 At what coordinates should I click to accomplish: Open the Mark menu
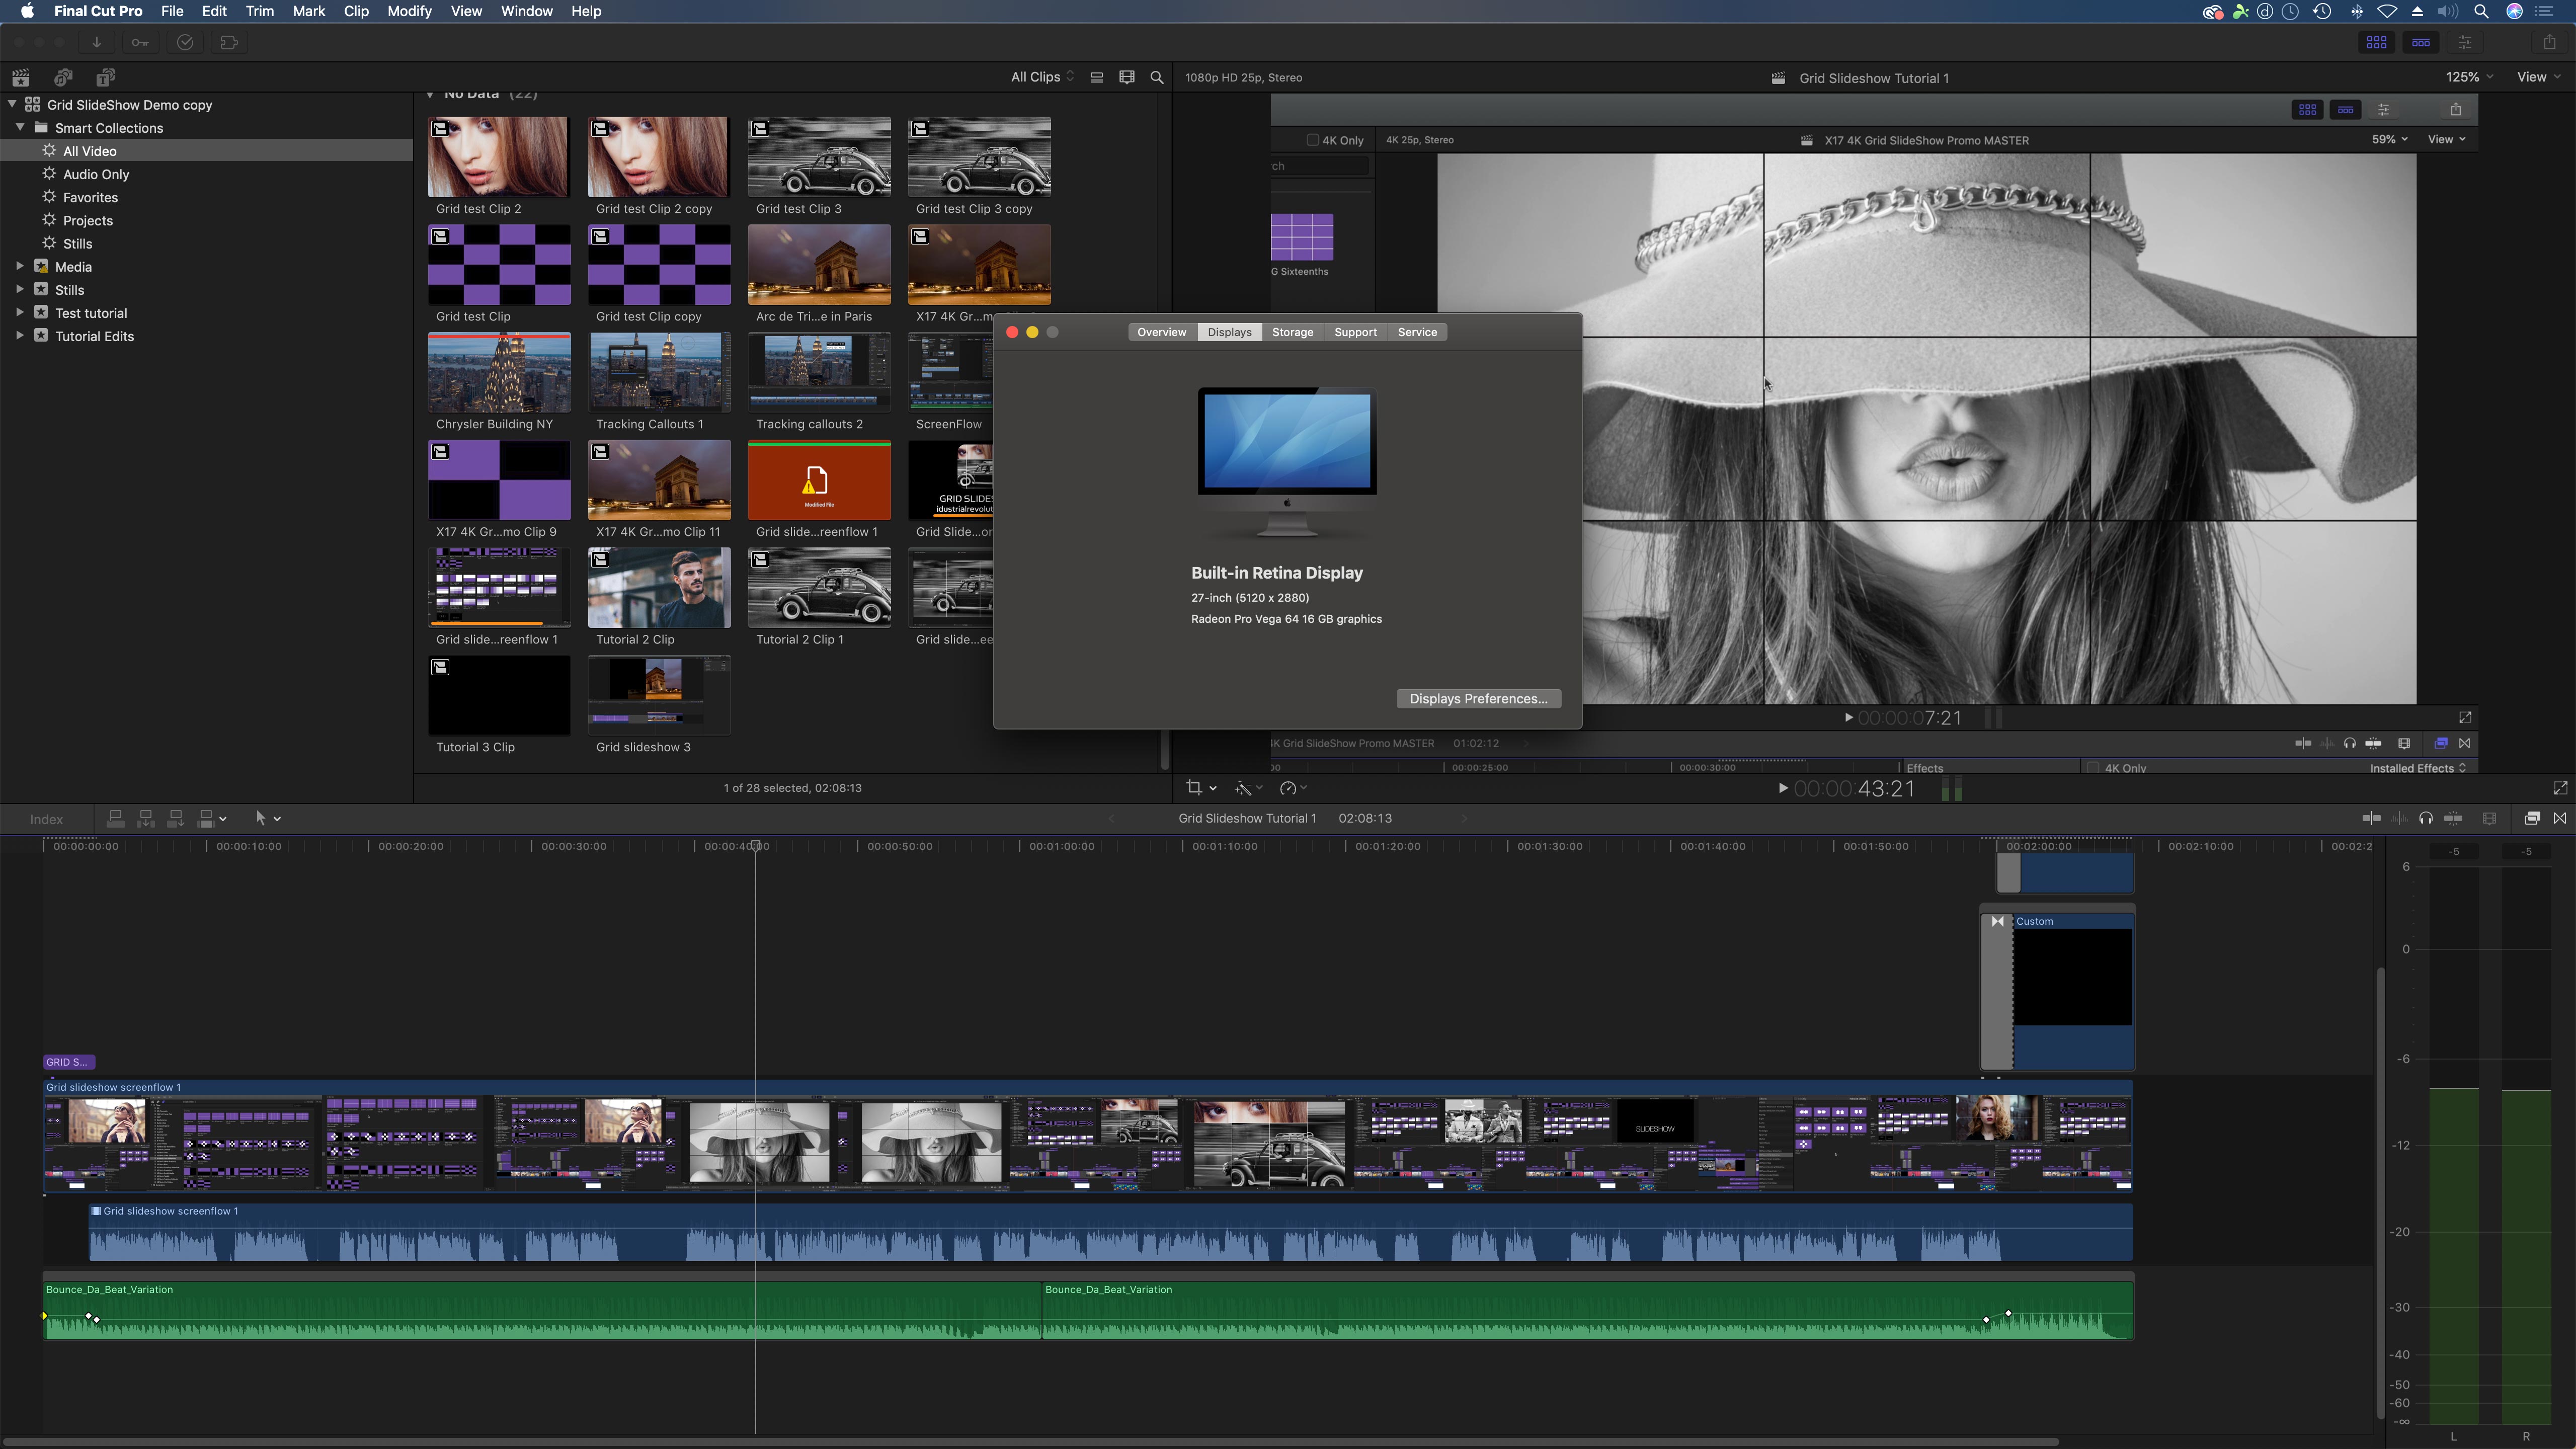point(308,11)
